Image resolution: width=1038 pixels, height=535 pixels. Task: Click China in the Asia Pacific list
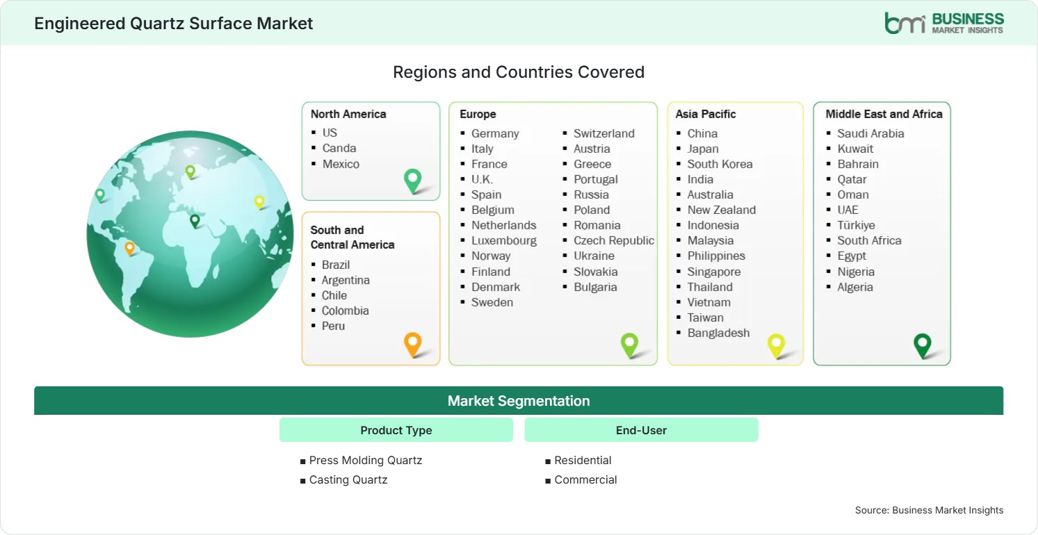(x=702, y=133)
